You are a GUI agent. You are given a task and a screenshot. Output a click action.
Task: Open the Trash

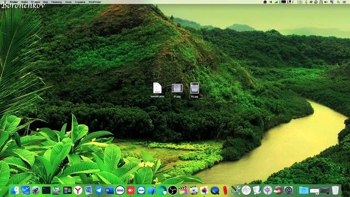[x=335, y=190]
